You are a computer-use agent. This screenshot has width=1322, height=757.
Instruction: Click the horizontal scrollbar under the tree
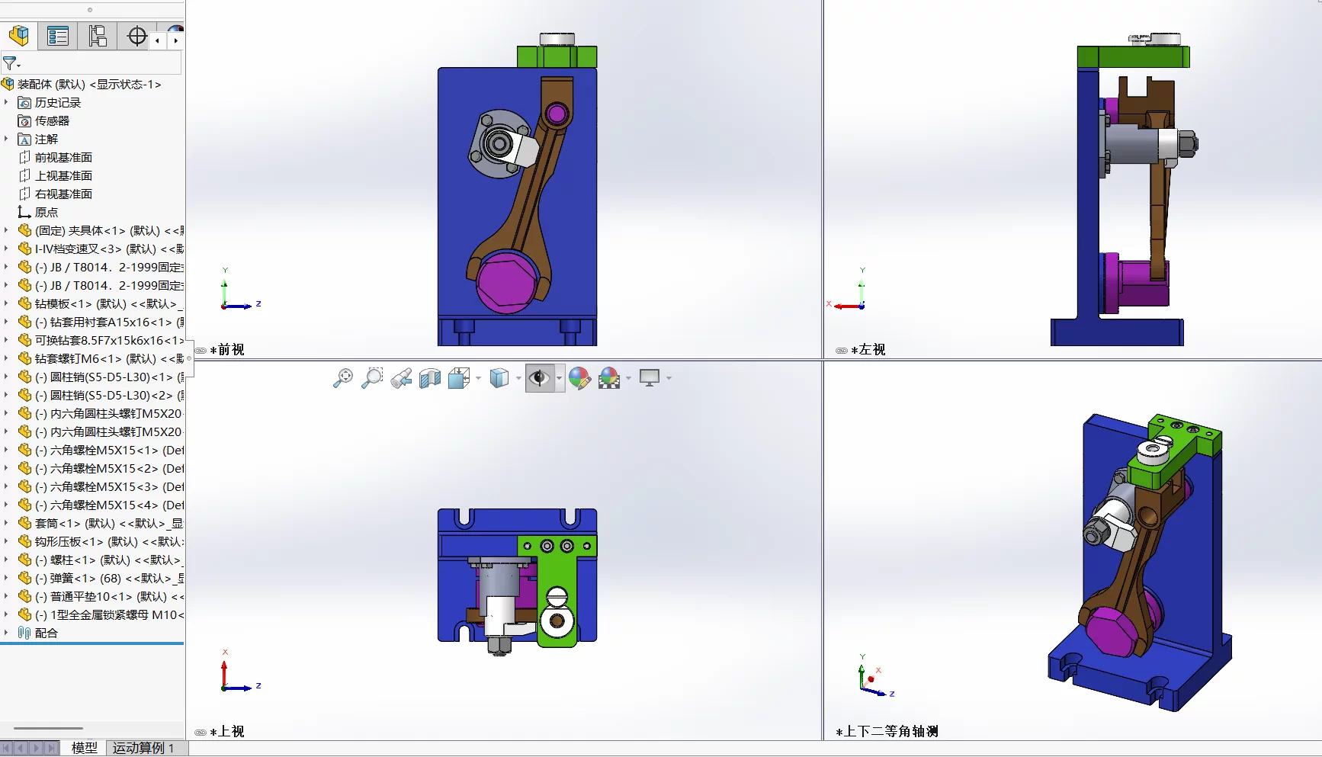click(x=48, y=728)
